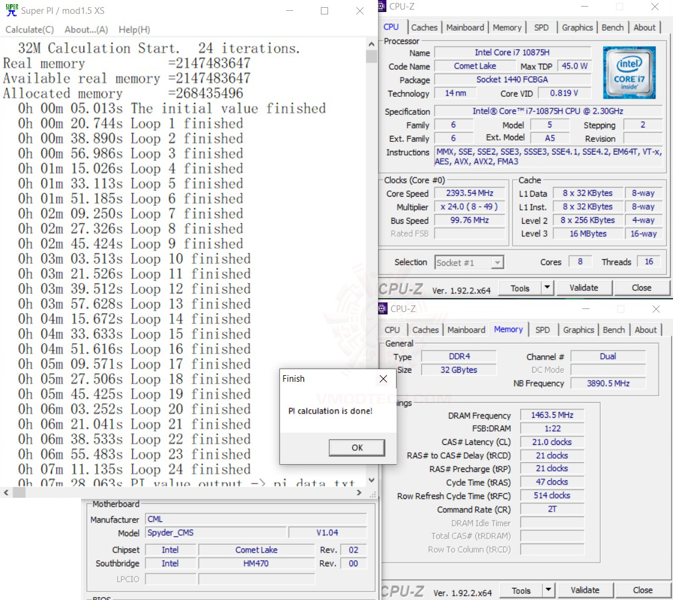Expand the Socket #1 selection dropdown

pos(497,262)
